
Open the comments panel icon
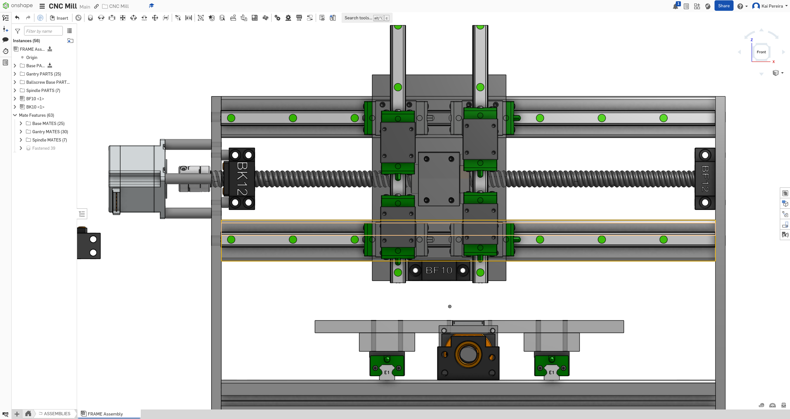click(5, 40)
